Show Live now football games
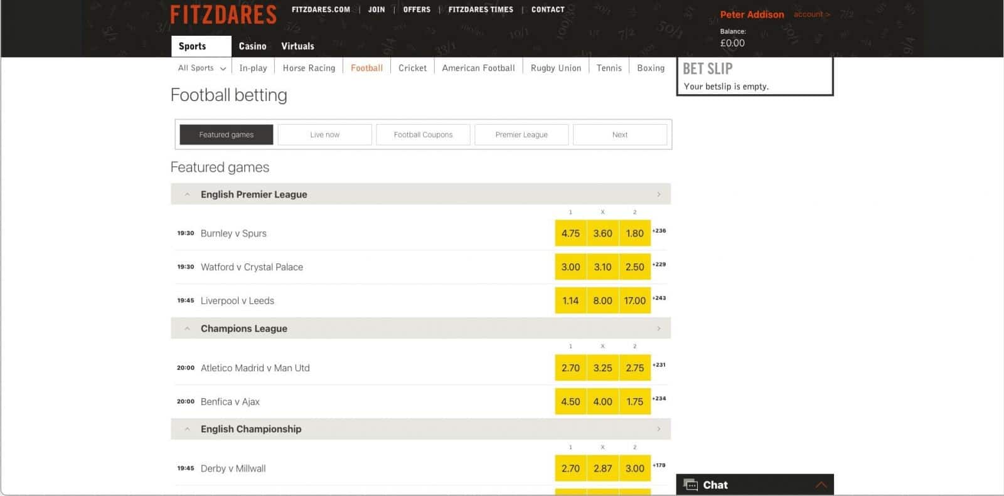This screenshot has width=1004, height=496. 324,135
